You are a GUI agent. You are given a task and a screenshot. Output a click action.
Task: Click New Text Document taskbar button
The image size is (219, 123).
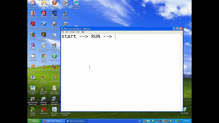pos(77,121)
